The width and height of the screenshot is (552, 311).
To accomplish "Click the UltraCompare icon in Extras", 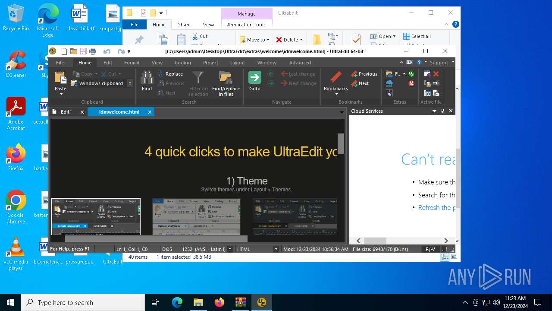I will [x=389, y=93].
